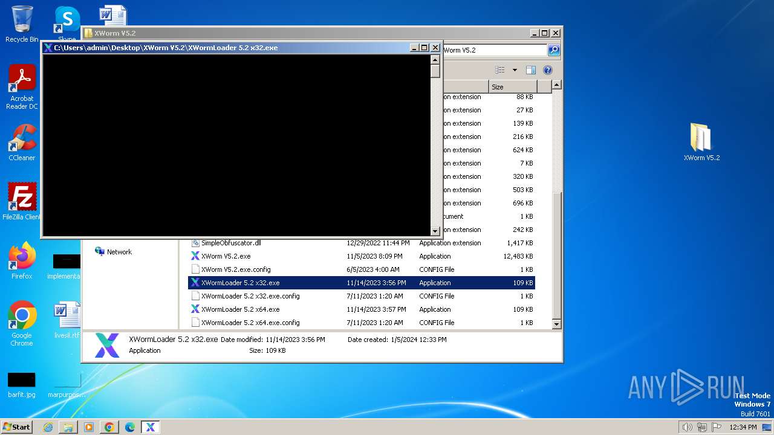The width and height of the screenshot is (774, 435).
Task: Open the FileZilla Client shortcut
Action: (x=22, y=201)
